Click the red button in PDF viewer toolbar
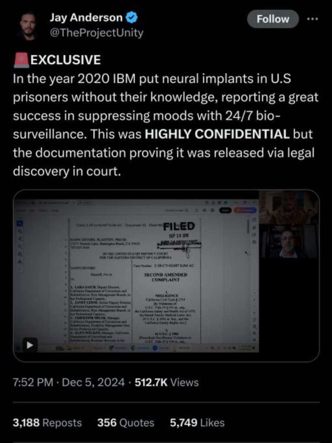The height and width of the screenshot is (443, 332). (x=245, y=210)
